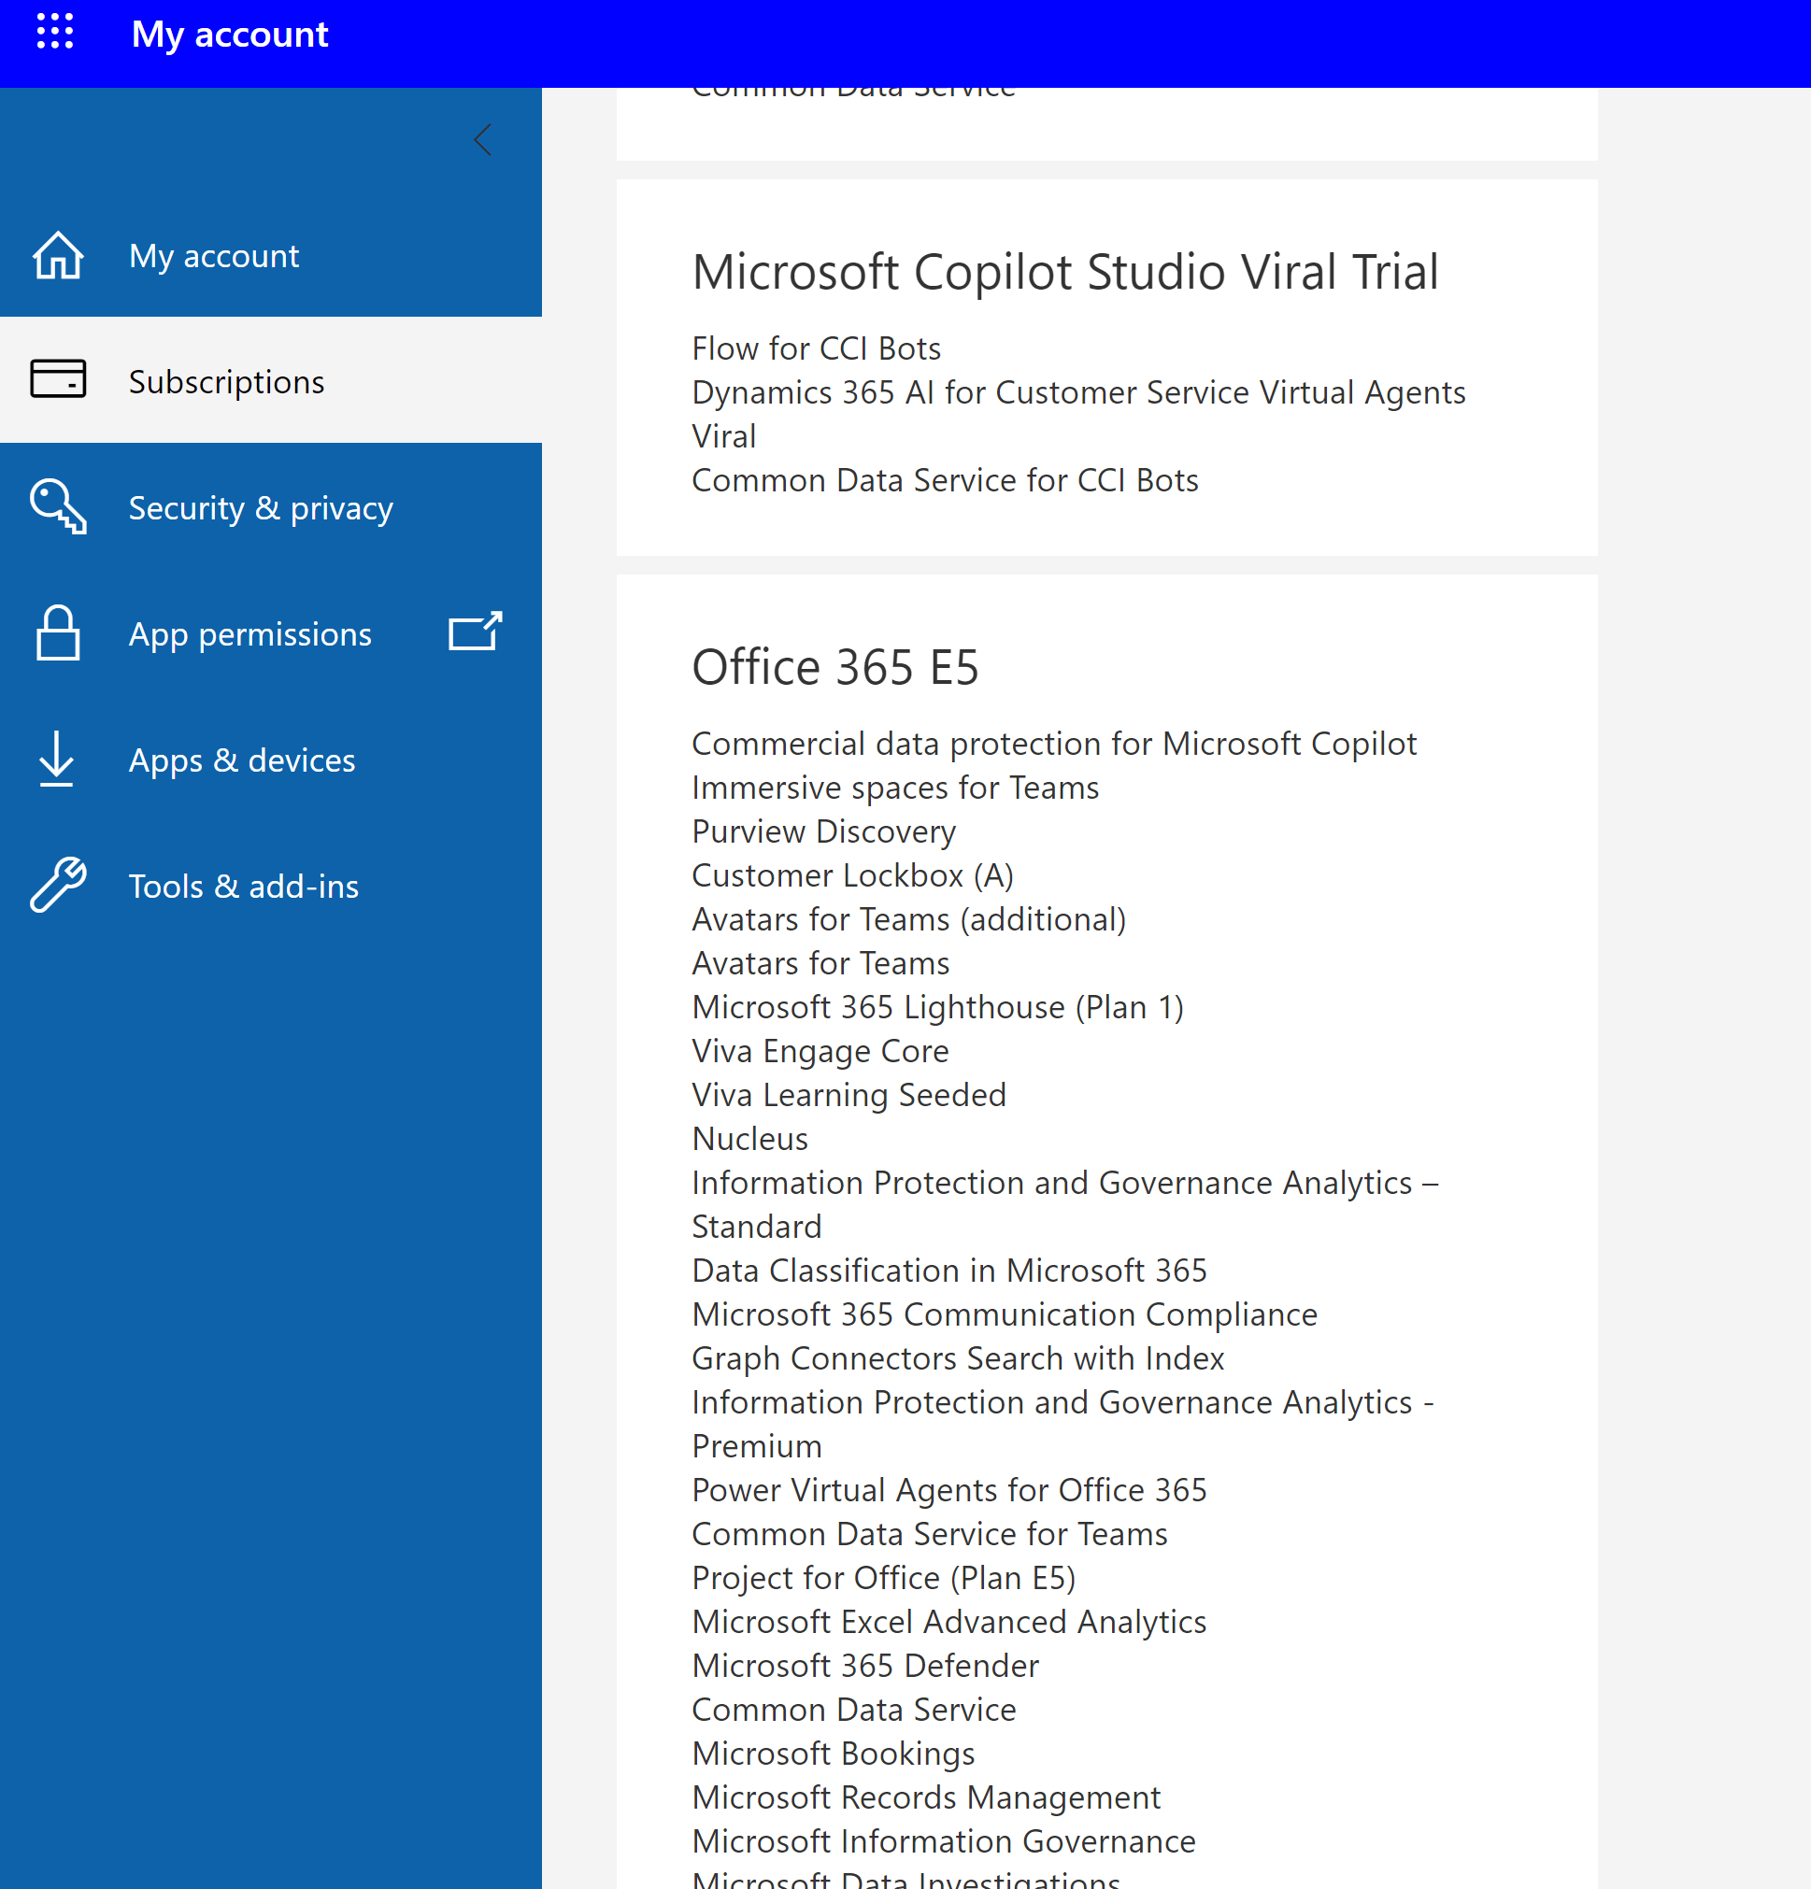
Task: Click Microsoft Information Governance
Action: coord(943,1839)
